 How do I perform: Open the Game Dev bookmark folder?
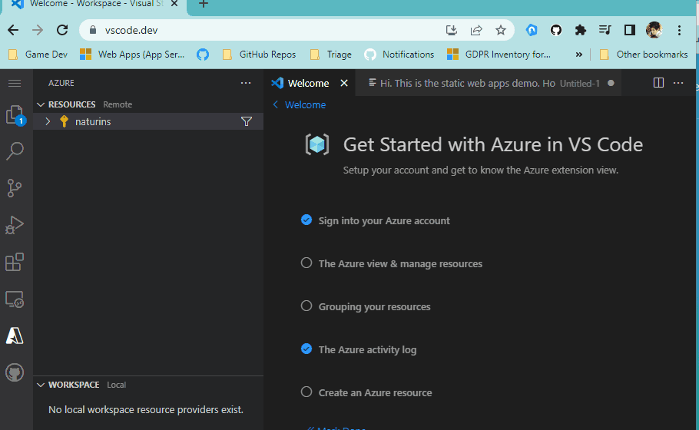point(38,55)
